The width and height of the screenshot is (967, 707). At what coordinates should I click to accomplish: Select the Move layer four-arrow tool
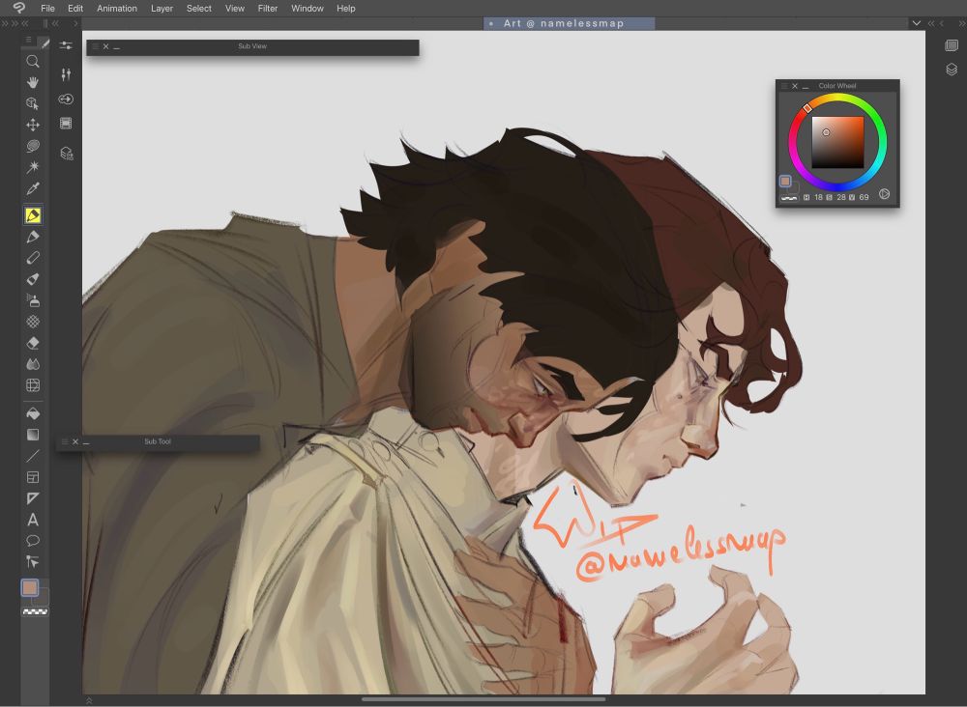pos(33,125)
